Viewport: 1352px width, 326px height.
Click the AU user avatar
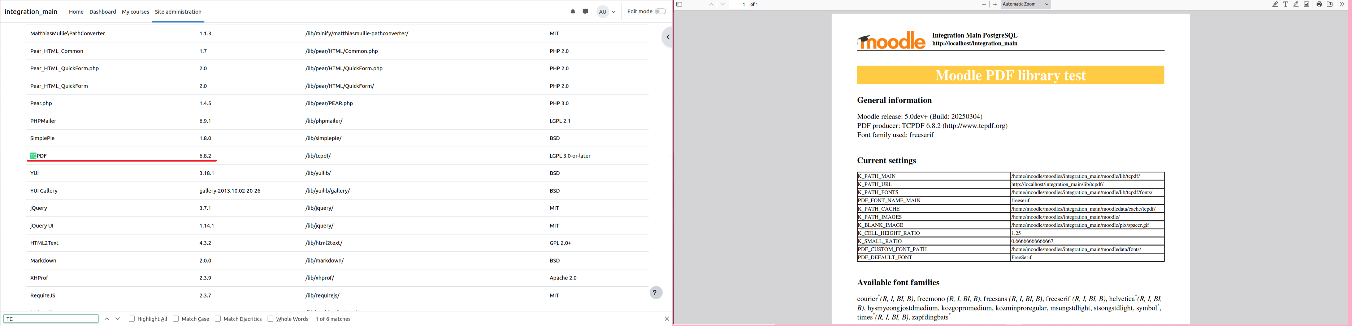coord(603,12)
